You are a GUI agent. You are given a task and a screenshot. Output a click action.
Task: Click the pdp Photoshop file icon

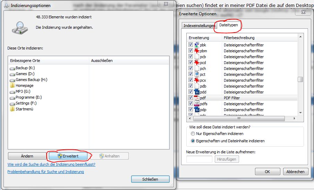click(x=197, y=109)
